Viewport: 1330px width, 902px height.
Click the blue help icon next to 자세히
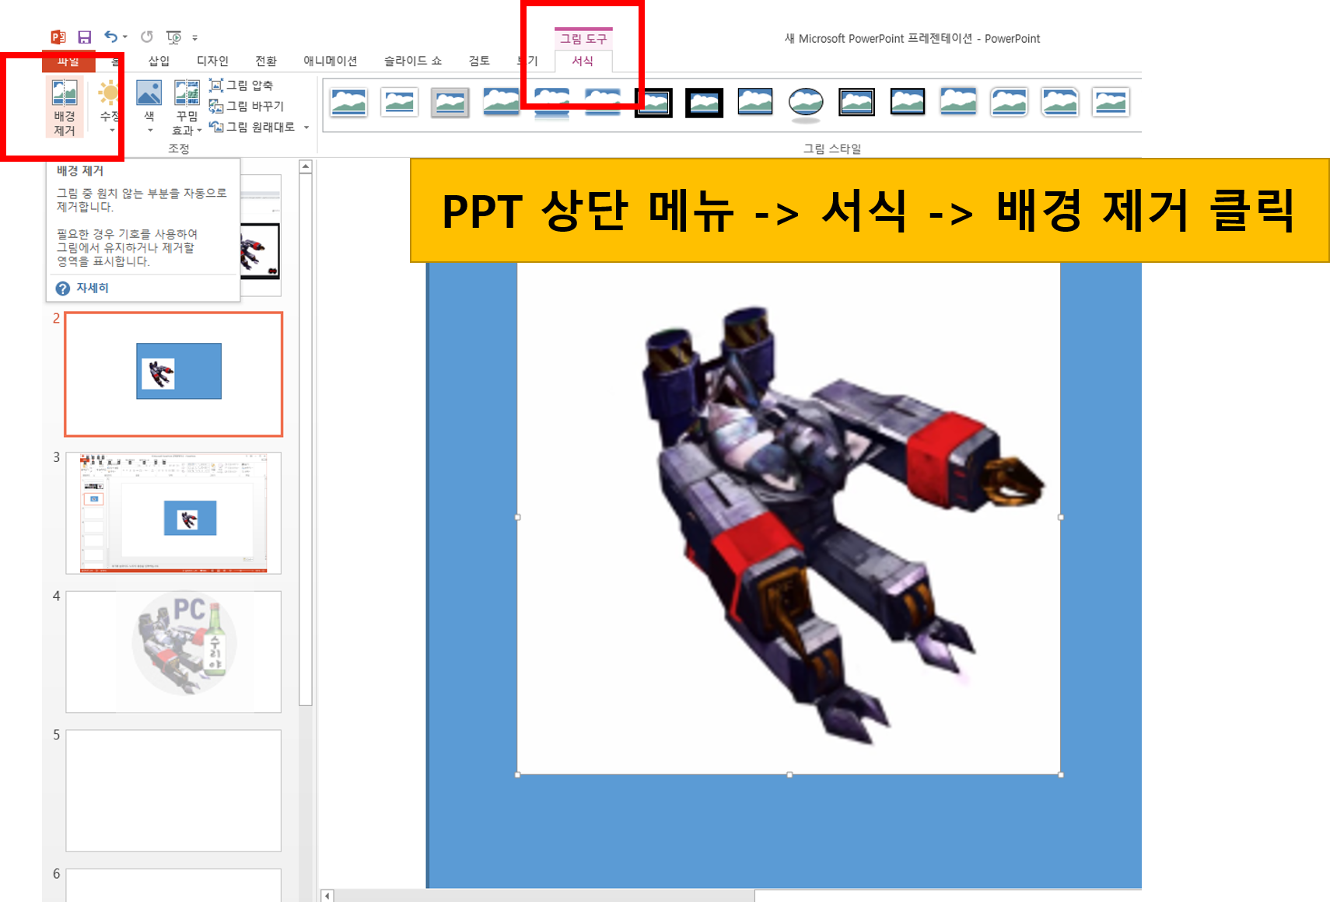coord(63,288)
